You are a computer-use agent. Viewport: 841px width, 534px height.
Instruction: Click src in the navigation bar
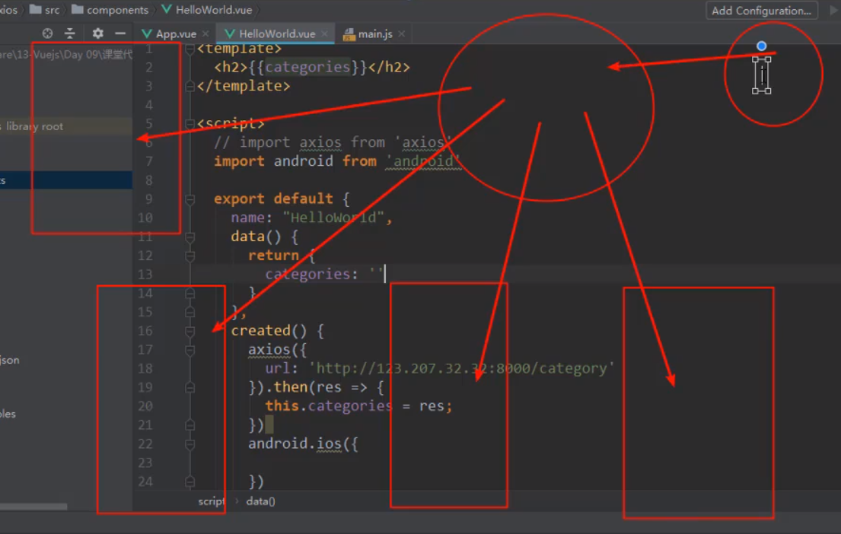click(52, 10)
